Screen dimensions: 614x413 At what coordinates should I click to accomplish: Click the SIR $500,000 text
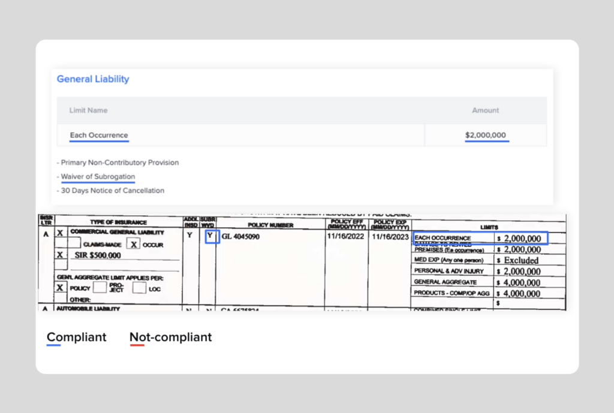(x=98, y=255)
